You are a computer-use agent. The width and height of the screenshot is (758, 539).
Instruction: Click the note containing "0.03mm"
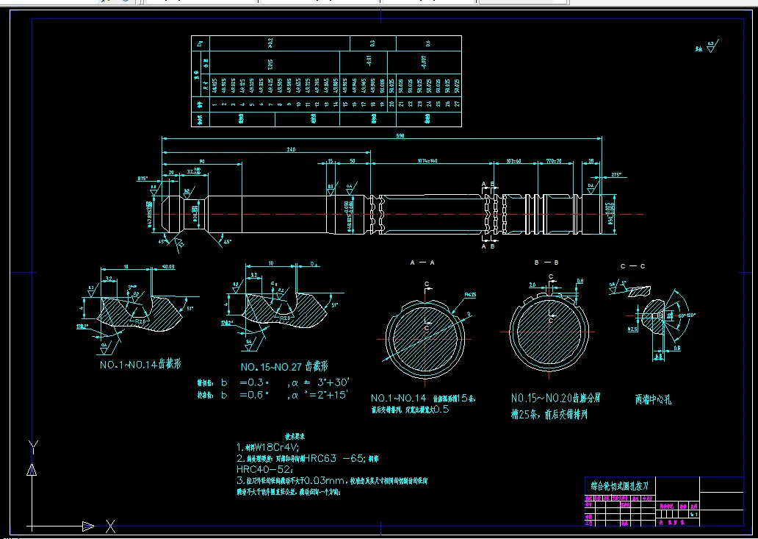[x=332, y=481]
